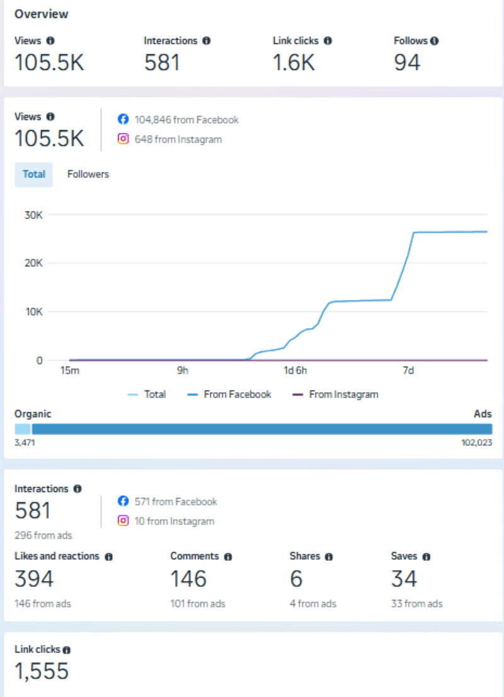Click info icon next to Likes and reactions
504x697 pixels.
pyautogui.click(x=109, y=556)
